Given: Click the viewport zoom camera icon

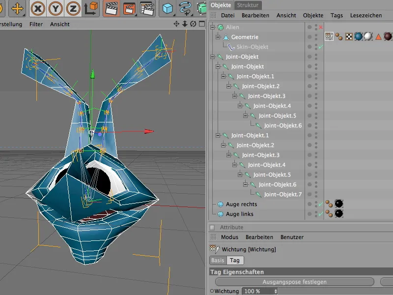Looking at the screenshot, I should pos(185,24).
